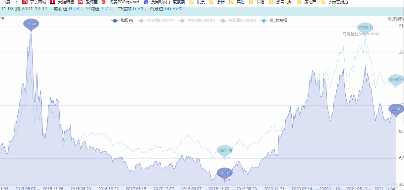
Task: Open the 美国时间_百度搜索 bookmark
Action: pyautogui.click(x=164, y=2)
